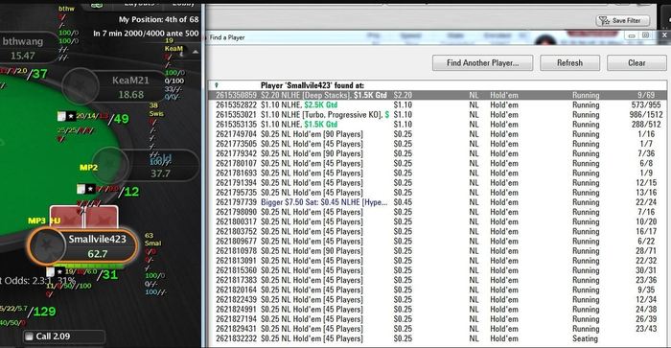671x348 pixels.
Task: Select tournament 2621824991 row
Action: coord(437,310)
